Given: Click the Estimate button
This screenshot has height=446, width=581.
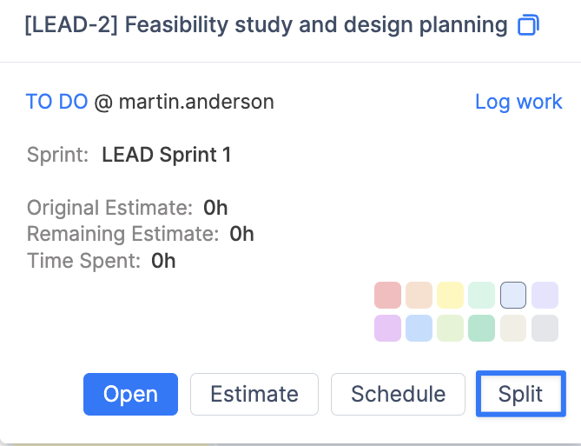Looking at the screenshot, I should point(254,394).
